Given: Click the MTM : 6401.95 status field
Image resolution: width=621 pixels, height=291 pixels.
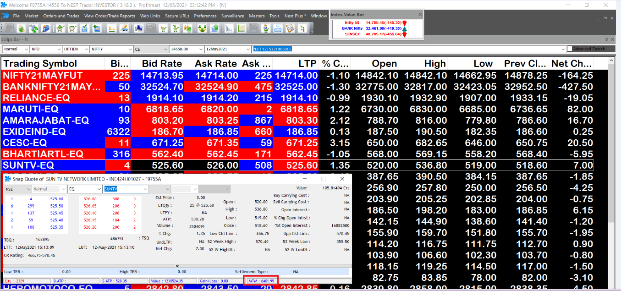Looking at the screenshot, I should coord(261,281).
